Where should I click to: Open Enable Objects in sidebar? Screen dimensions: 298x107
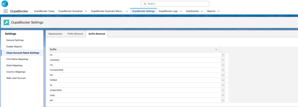[x=14, y=46]
